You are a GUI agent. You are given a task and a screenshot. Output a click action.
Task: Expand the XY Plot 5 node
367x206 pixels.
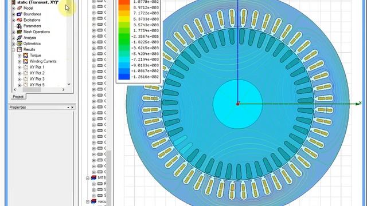pos(19,85)
